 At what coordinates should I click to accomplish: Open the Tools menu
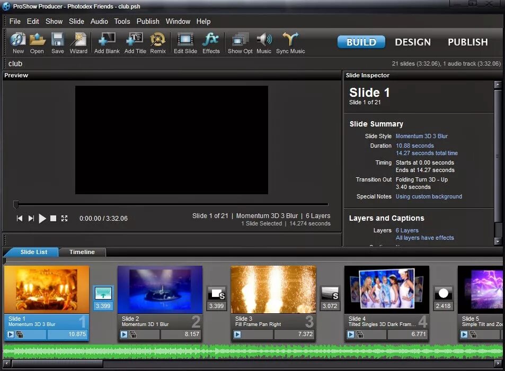[x=122, y=22]
